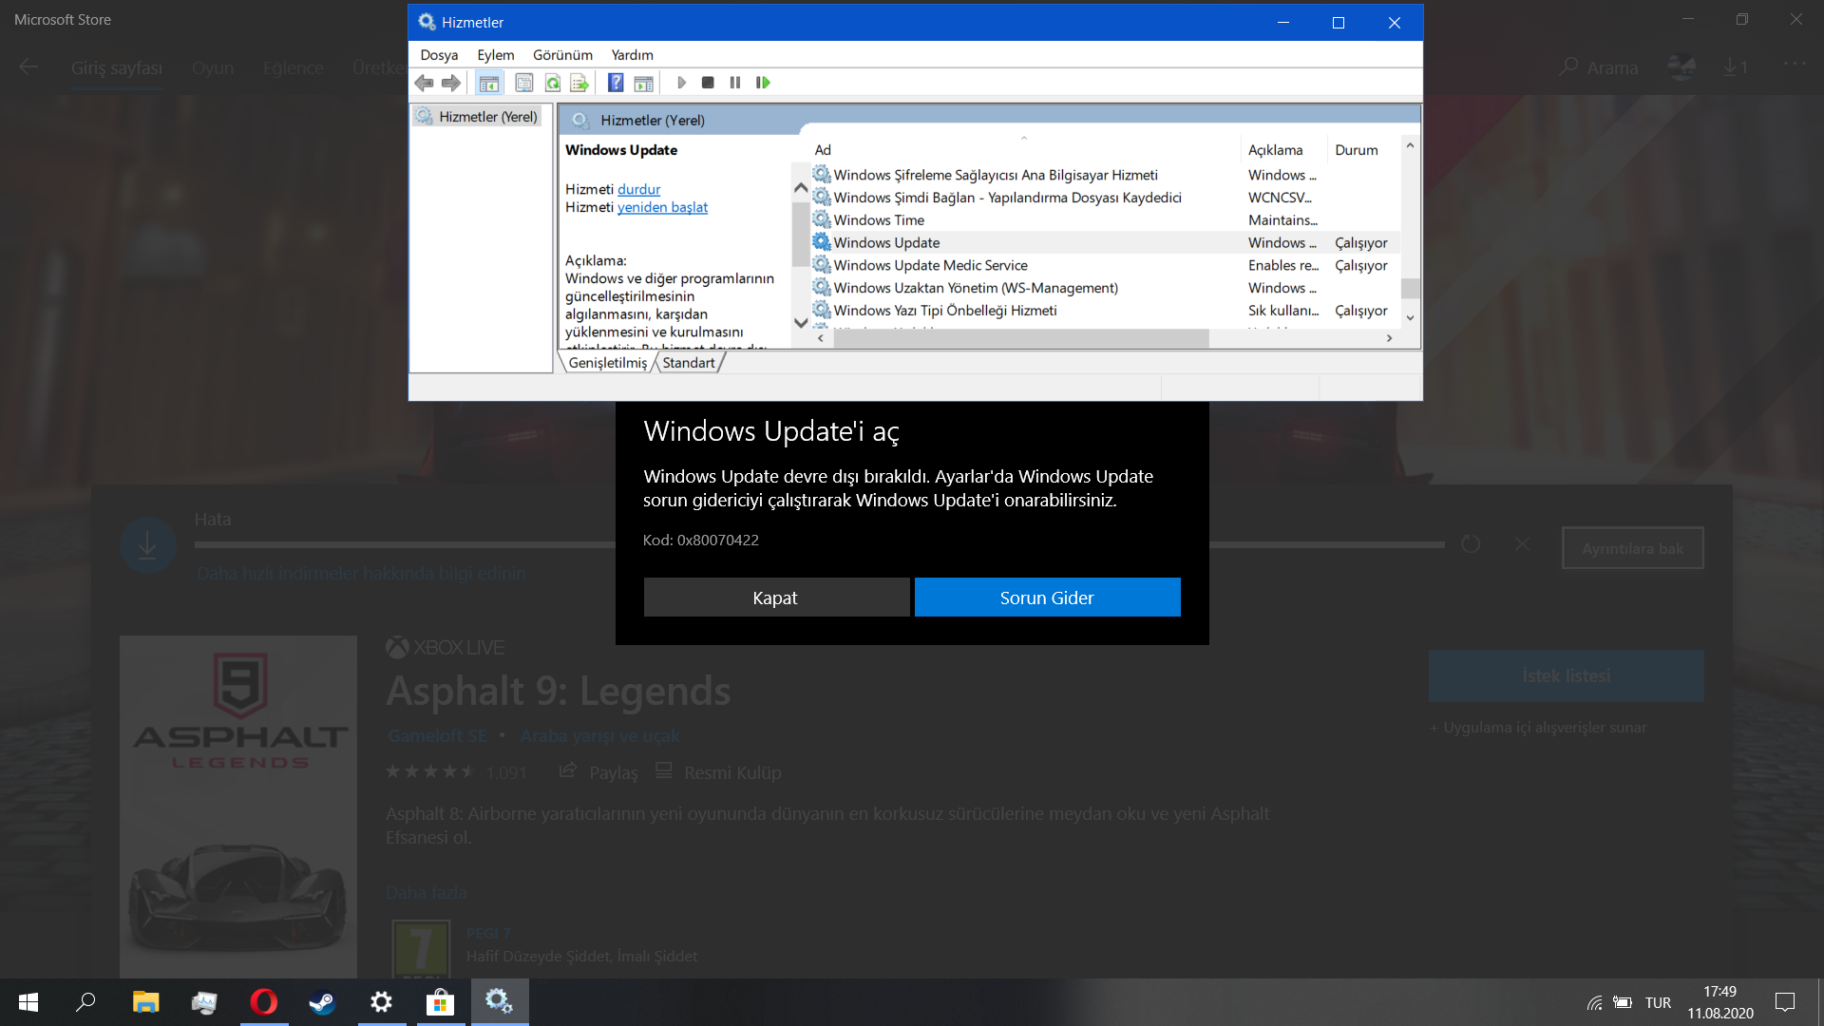Click the horizontal scrollbar of services list
Viewport: 1824px width, 1026px height.
pyautogui.click(x=1021, y=338)
